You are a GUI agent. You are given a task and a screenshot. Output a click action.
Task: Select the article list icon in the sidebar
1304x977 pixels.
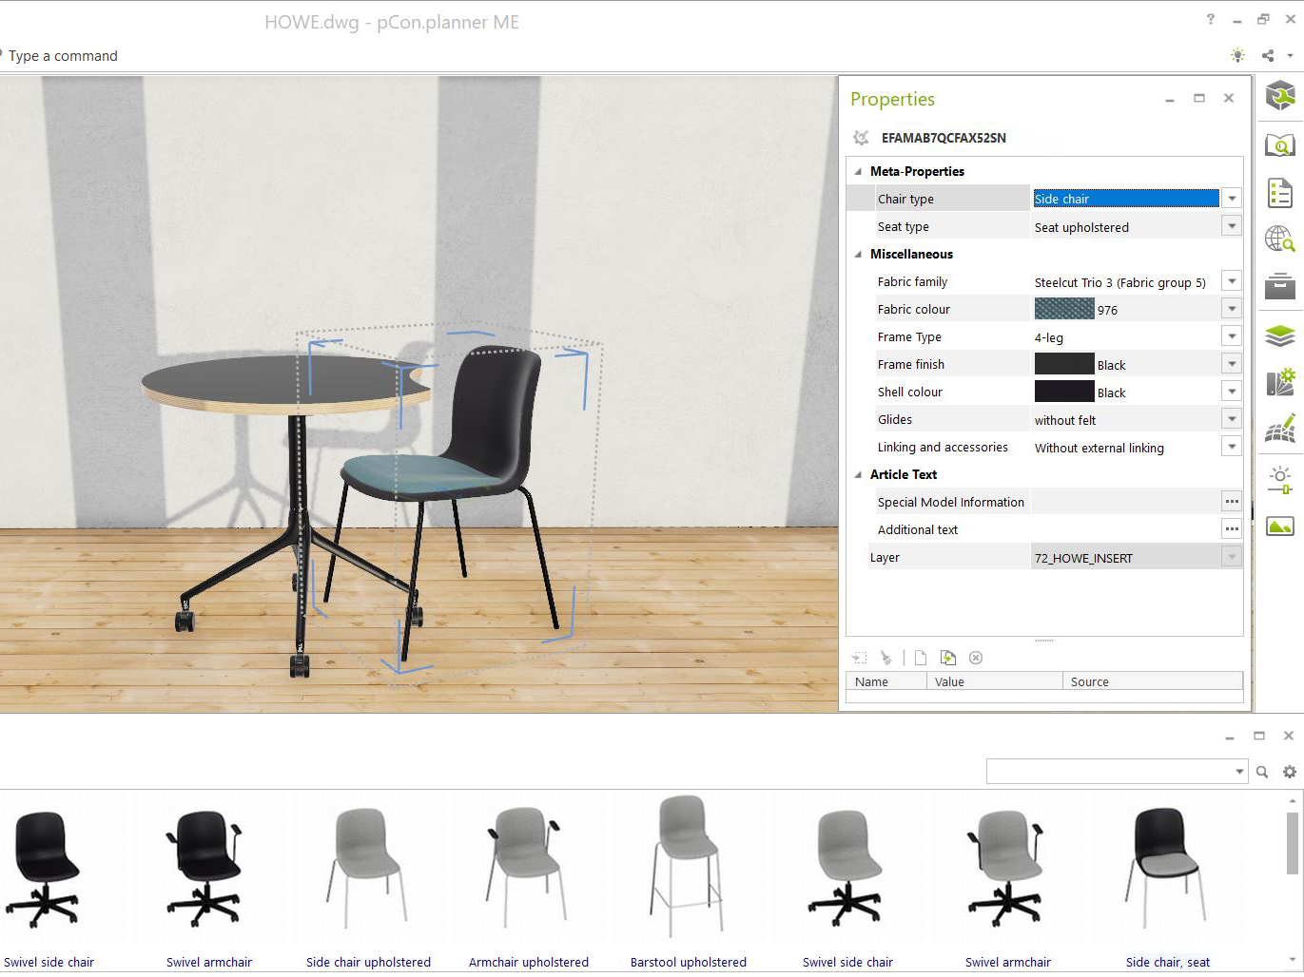(1280, 192)
